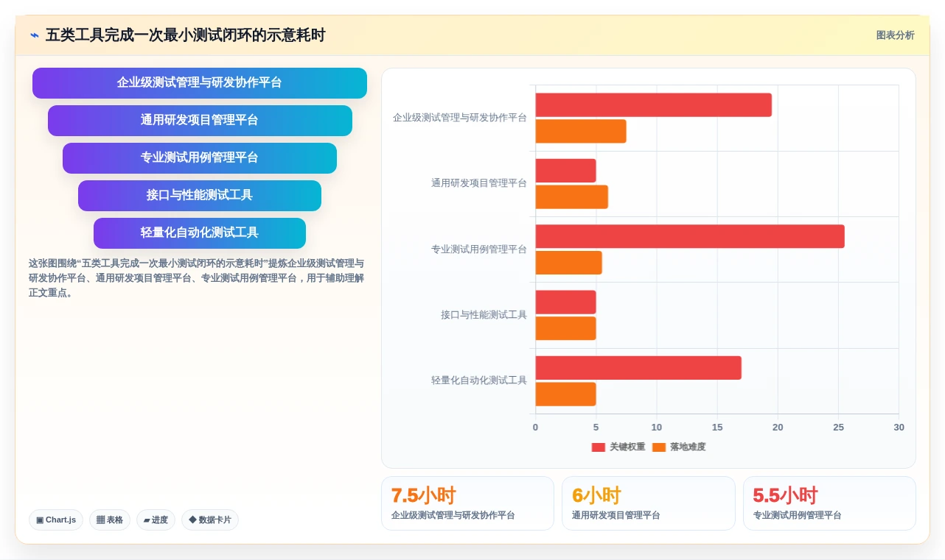Click red bar for 企业级测试管理与研发协作平台
The height and width of the screenshot is (560, 945).
(x=654, y=105)
